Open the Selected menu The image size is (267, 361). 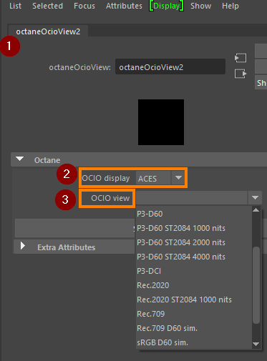(x=47, y=6)
